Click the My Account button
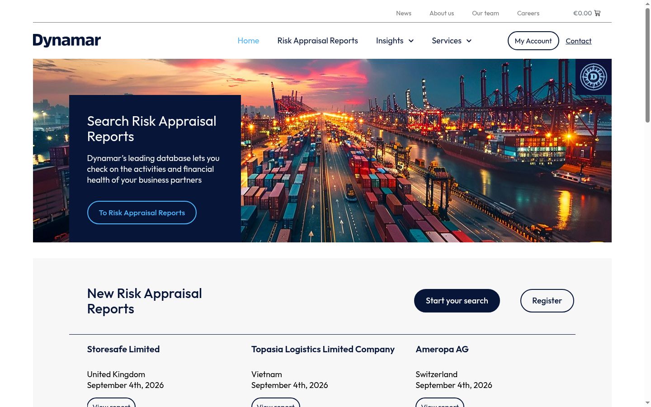The image size is (651, 407). coord(533,41)
